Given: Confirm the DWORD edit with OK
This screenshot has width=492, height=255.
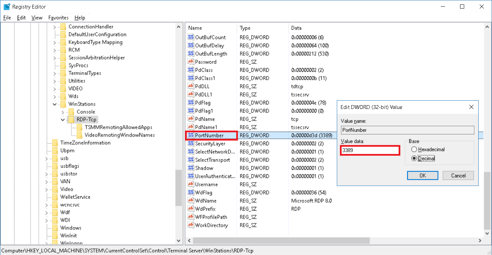Looking at the screenshot, I should pos(423,176).
